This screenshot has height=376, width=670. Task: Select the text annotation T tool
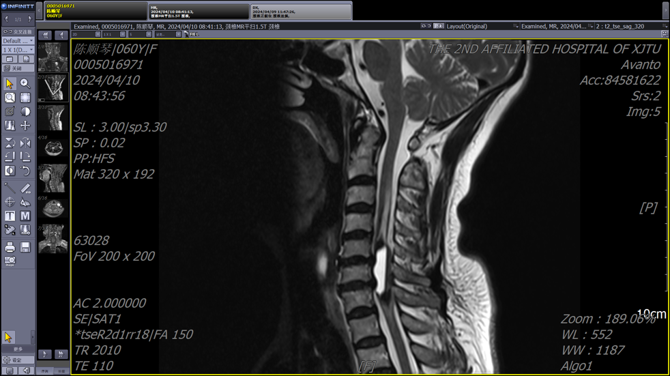(x=10, y=216)
